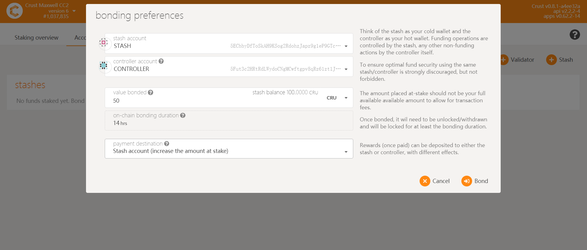Screen dimensions: 587x250
Task: Click the payment destination help icon
Action: [x=167, y=144]
